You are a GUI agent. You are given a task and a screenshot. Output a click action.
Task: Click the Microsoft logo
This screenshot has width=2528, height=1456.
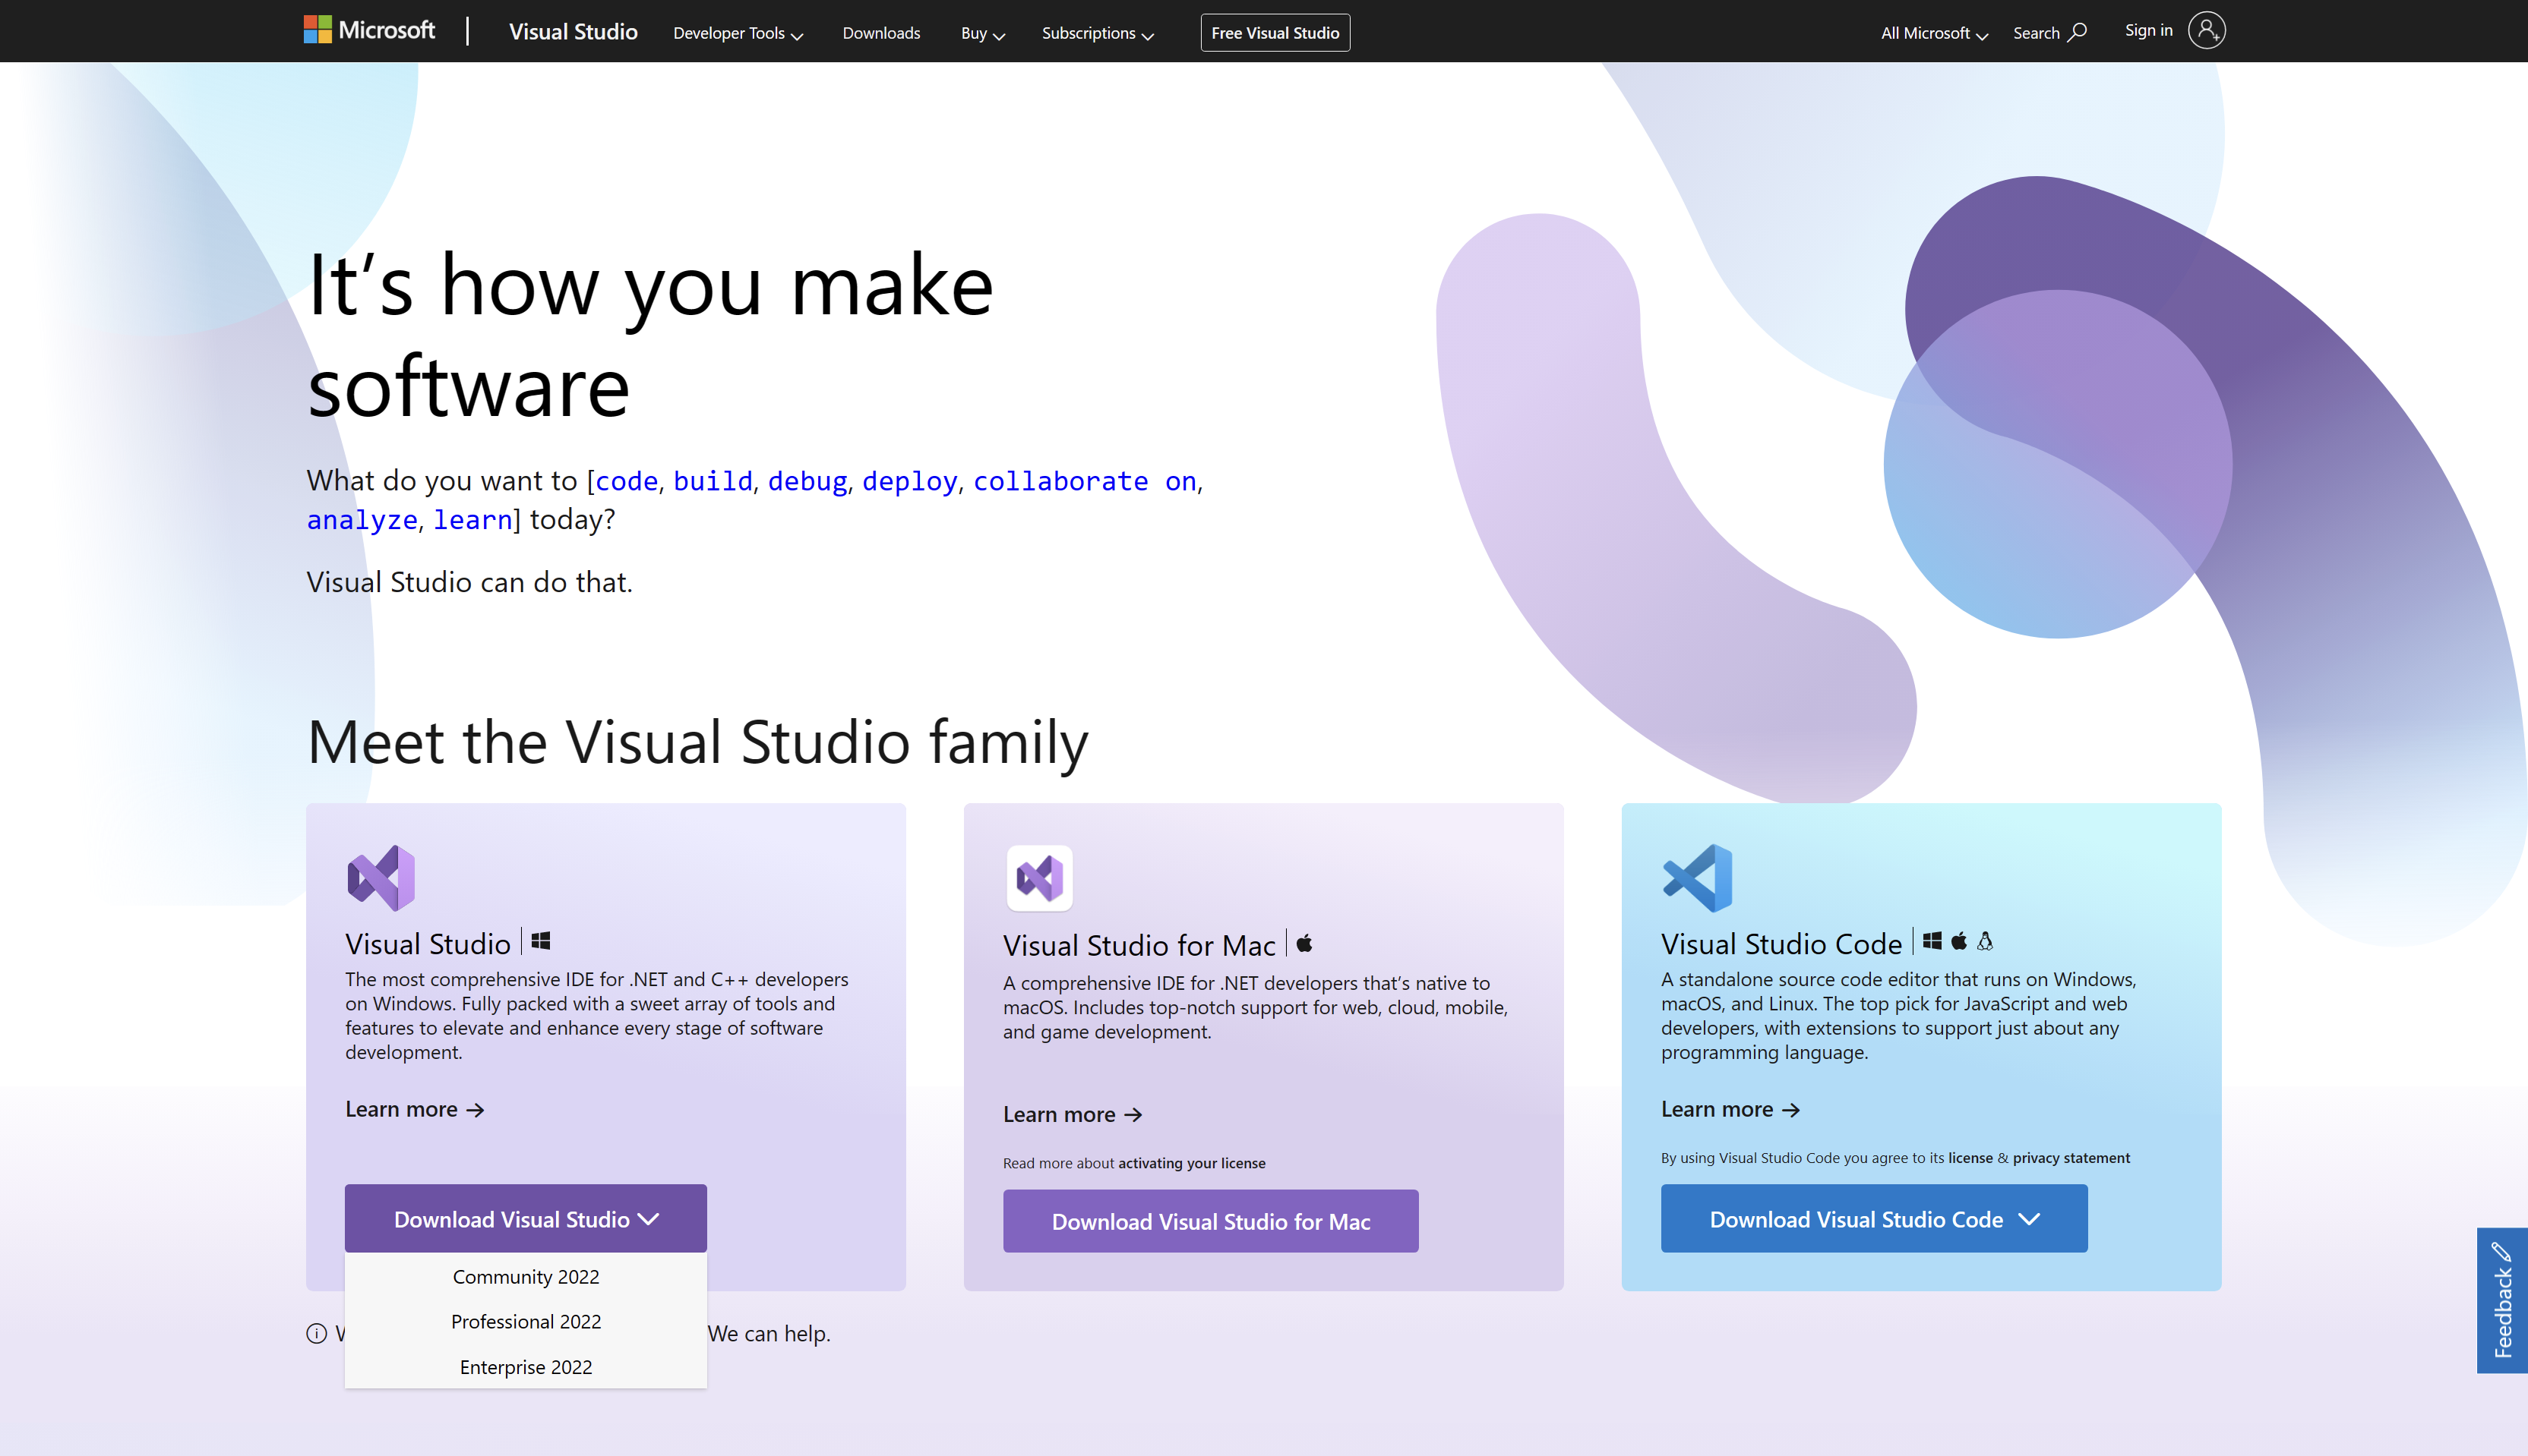369,30
